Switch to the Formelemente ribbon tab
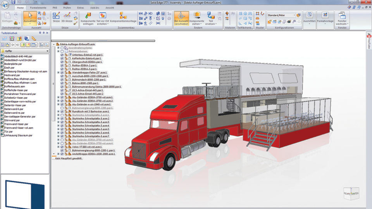The width and height of the screenshot is (372, 209). pyautogui.click(x=38, y=7)
